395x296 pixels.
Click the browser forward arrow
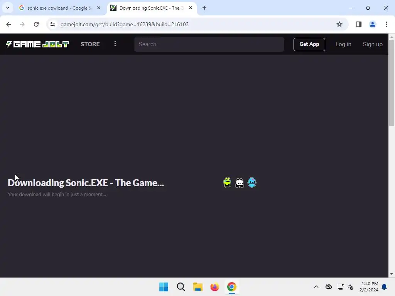(x=22, y=24)
